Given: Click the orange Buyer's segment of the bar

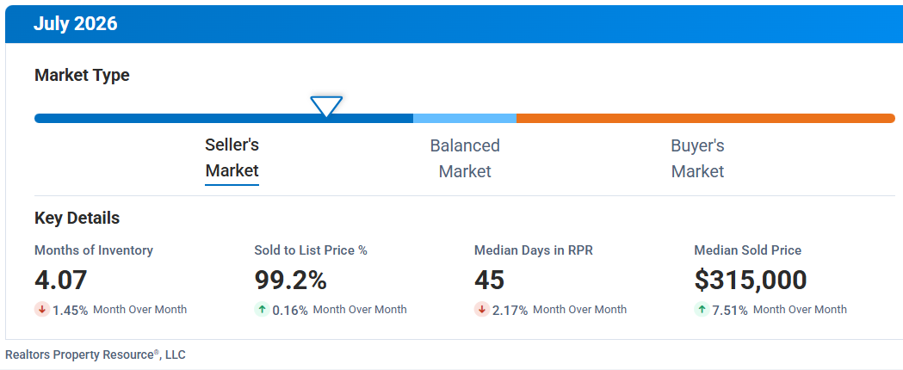Looking at the screenshot, I should (x=706, y=118).
